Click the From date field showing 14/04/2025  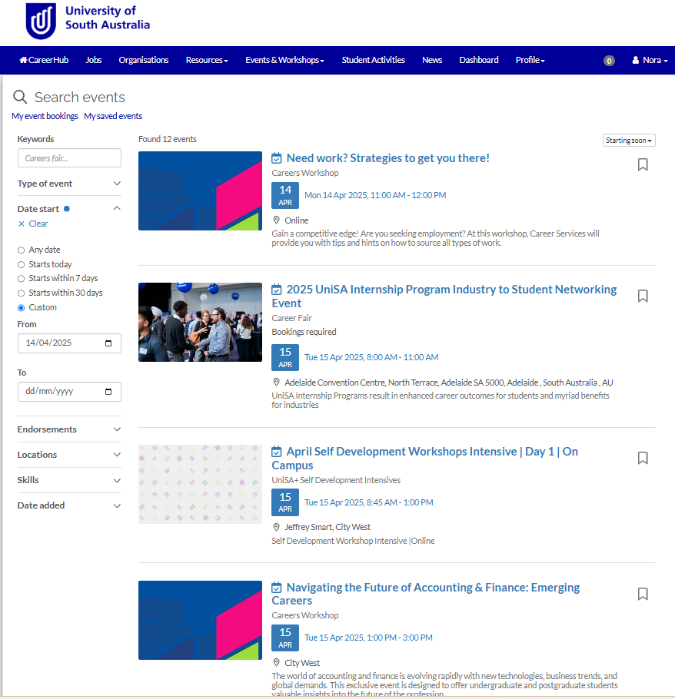(69, 343)
